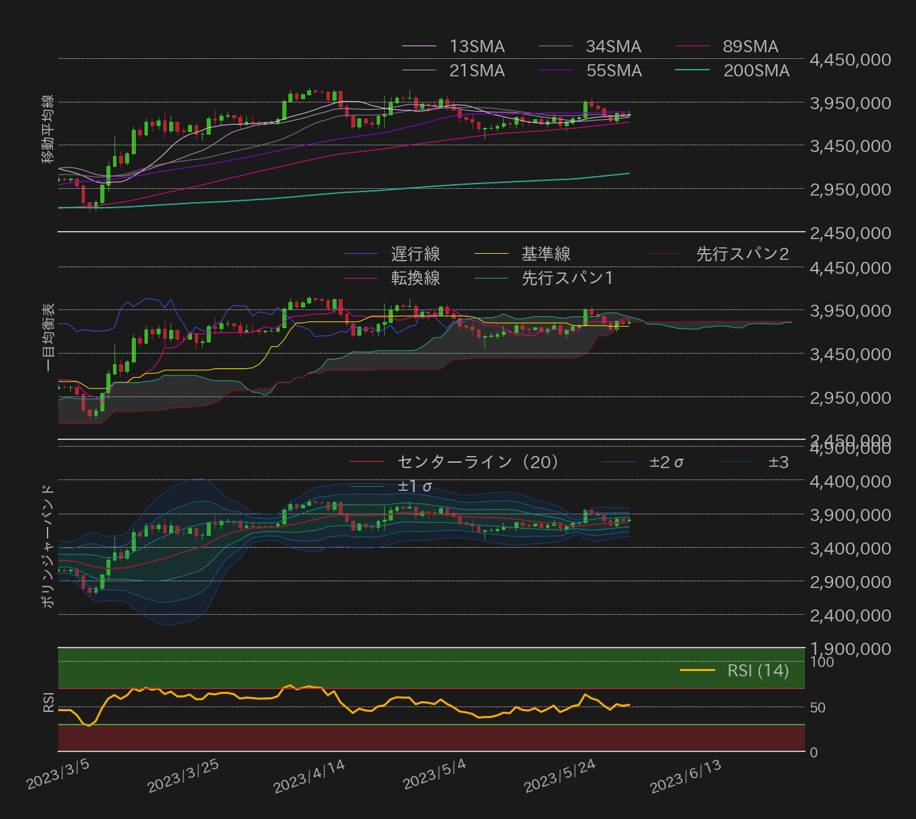
Task: Toggle the 遅行線 legend entry
Action: (x=416, y=254)
